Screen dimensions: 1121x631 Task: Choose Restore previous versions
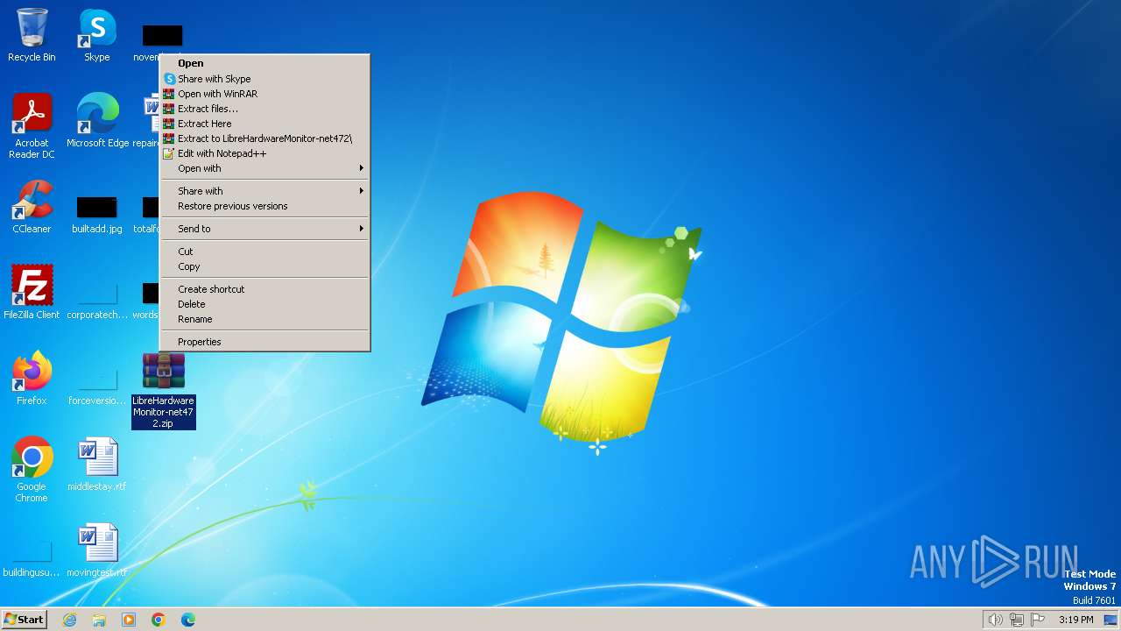pyautogui.click(x=265, y=206)
